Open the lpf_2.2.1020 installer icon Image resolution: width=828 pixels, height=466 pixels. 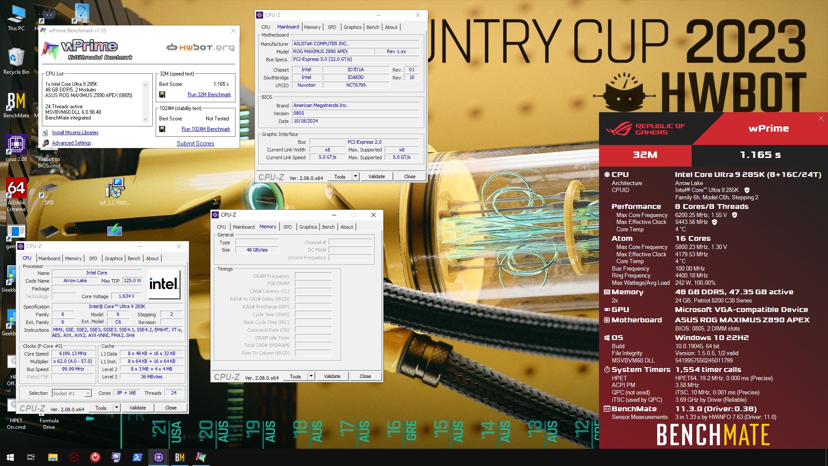(x=115, y=191)
